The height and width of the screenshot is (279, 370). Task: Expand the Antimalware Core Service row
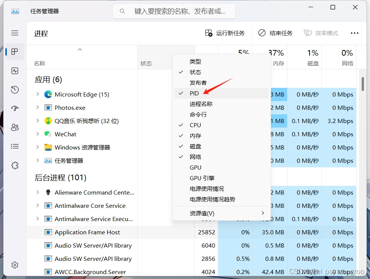pos(38,206)
